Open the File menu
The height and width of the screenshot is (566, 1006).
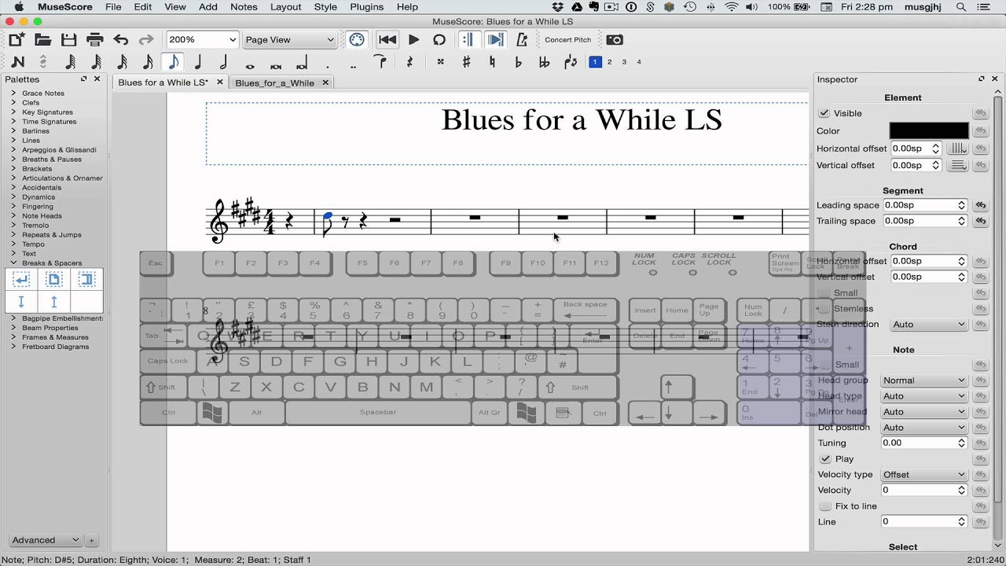pyautogui.click(x=113, y=7)
